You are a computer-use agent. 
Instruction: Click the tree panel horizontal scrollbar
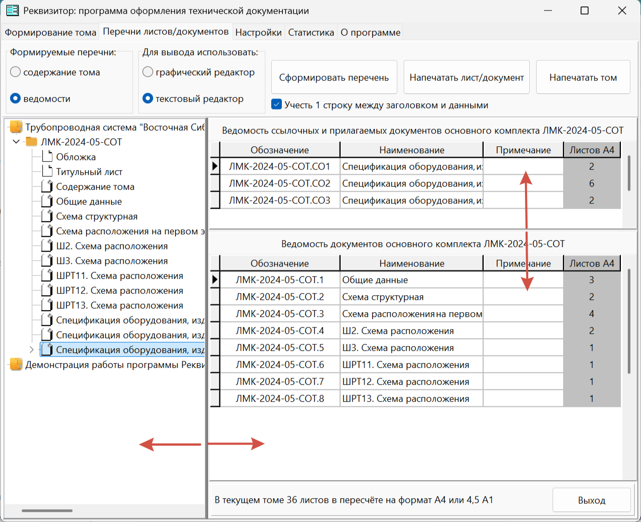point(47,510)
